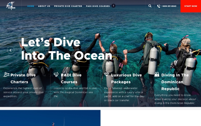Click the dive mask icon beside PADI Dive Courses
This screenshot has width=201, height=126.
pyautogui.click(x=56, y=75)
